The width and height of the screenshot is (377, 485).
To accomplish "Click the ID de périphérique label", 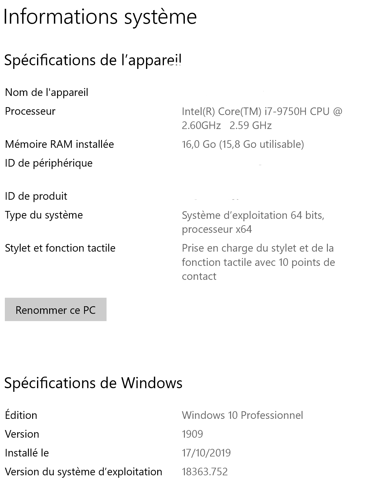I will click(x=49, y=163).
